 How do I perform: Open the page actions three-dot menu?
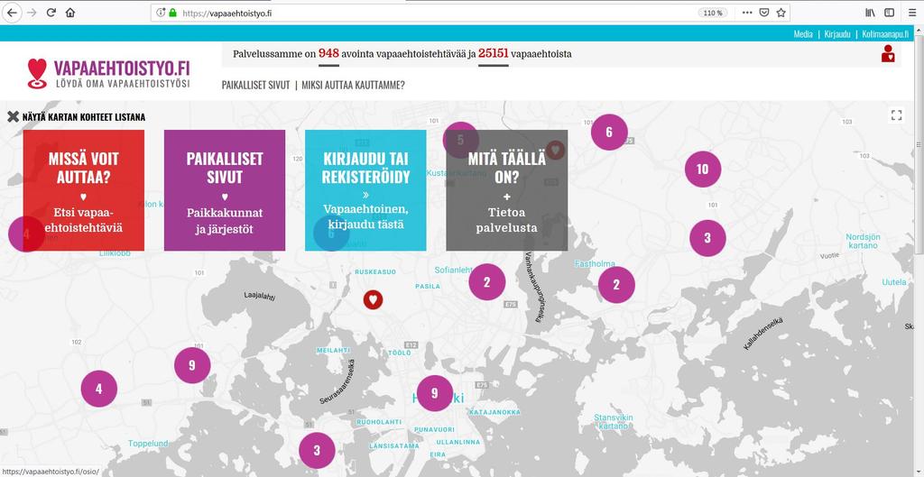pos(746,13)
